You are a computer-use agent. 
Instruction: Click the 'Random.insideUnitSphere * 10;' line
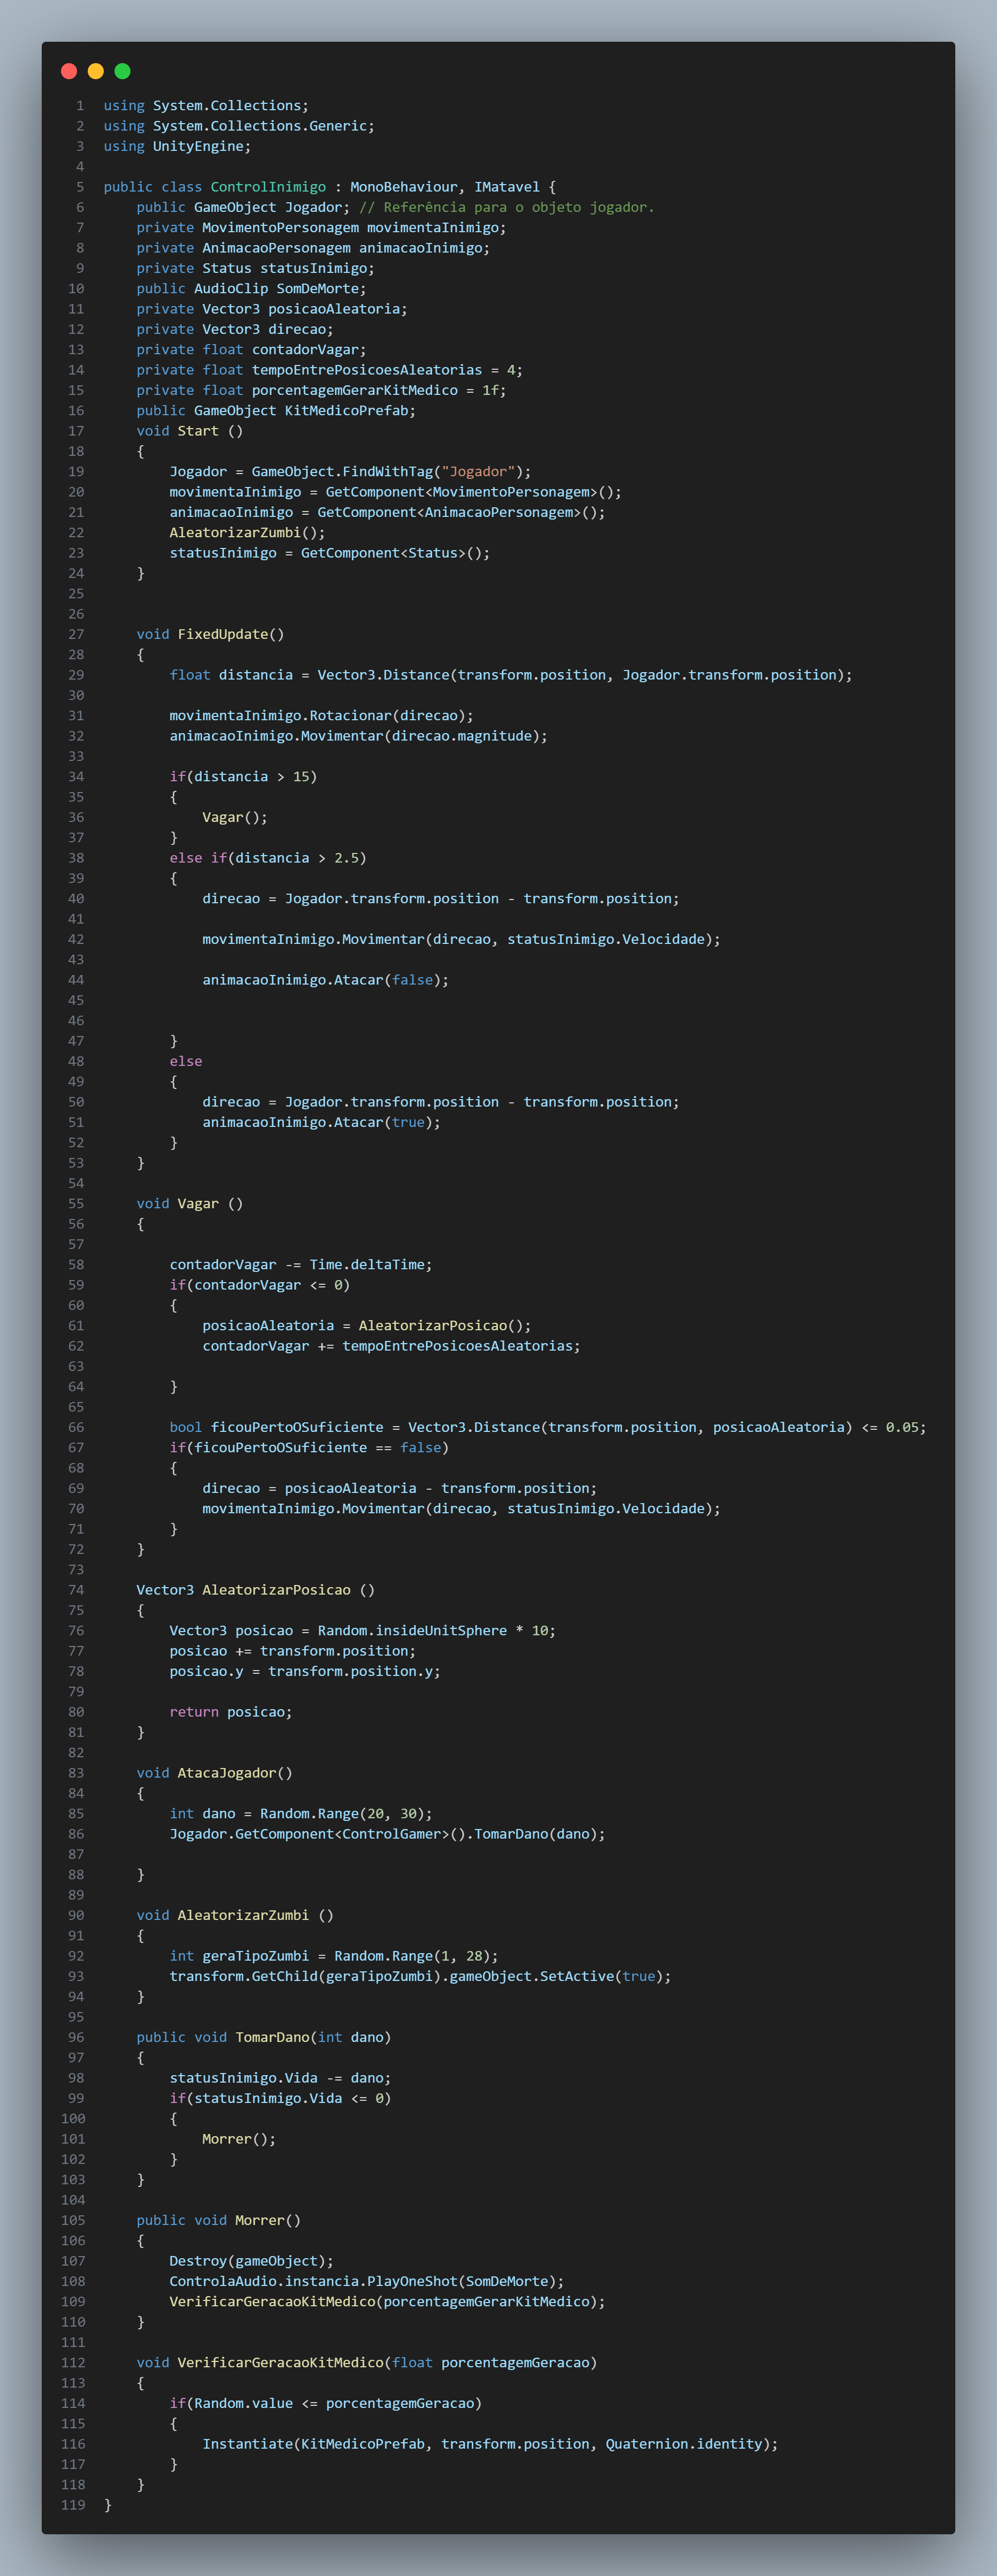(x=362, y=1631)
